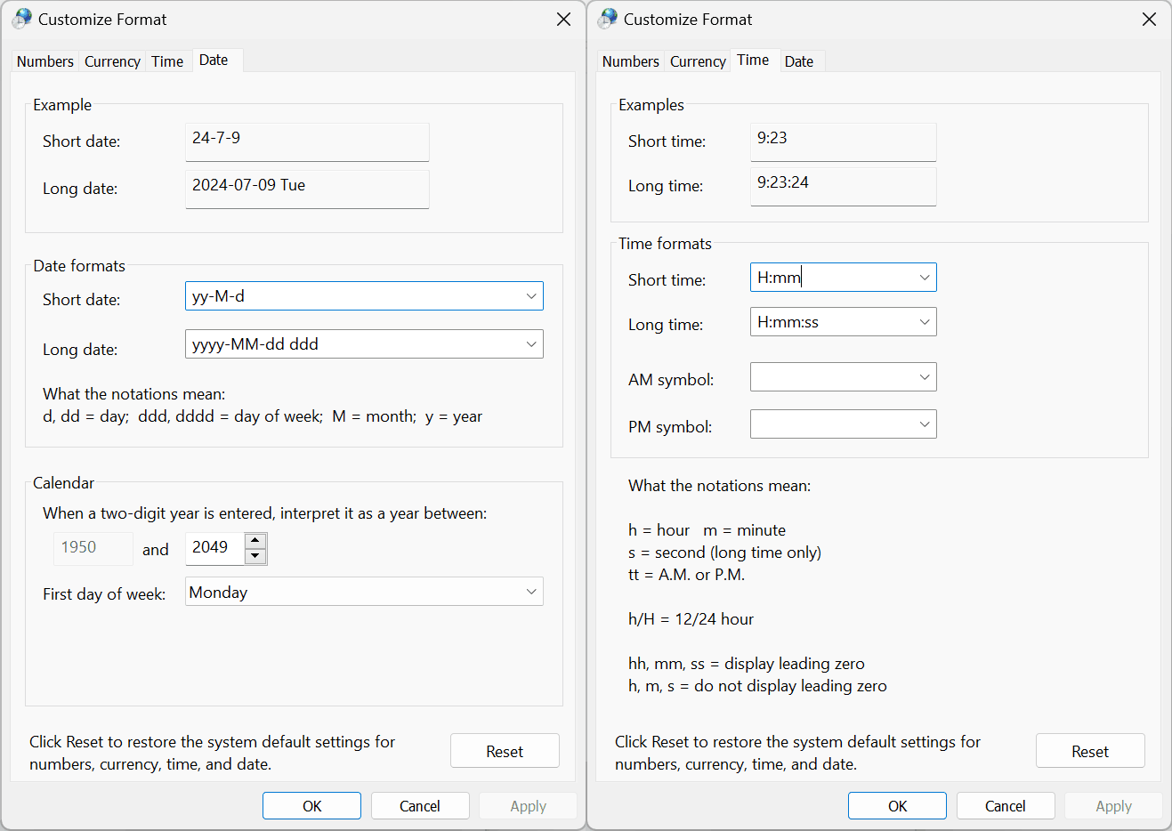Increase the two-digit year end value
This screenshot has width=1172, height=831.
pos(255,541)
